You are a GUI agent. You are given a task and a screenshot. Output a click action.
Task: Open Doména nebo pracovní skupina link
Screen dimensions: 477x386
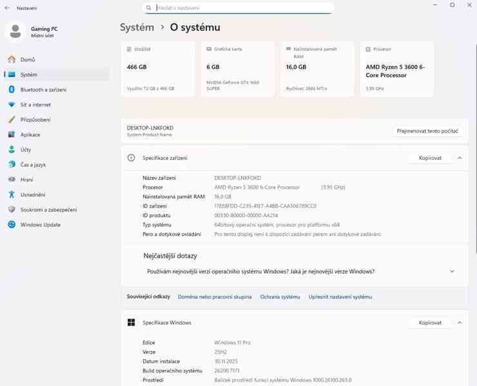tap(215, 297)
